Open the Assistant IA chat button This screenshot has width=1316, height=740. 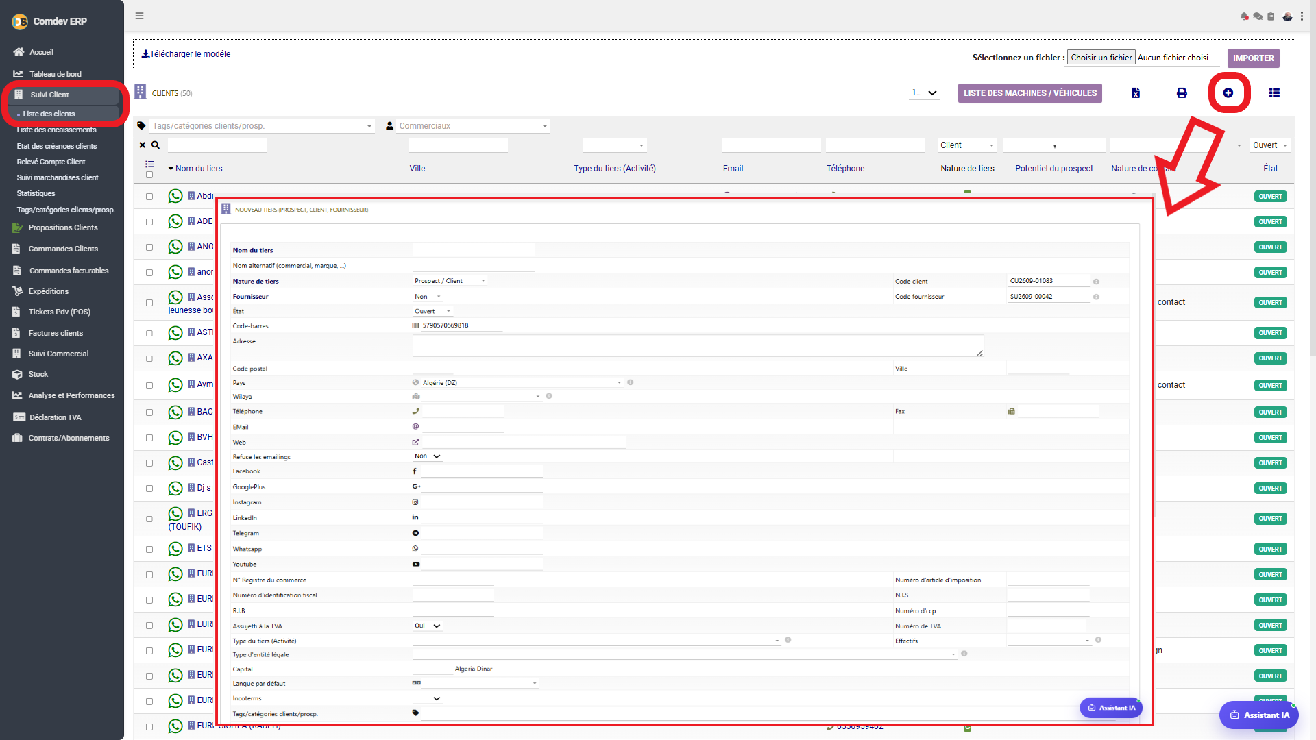pos(1258,715)
